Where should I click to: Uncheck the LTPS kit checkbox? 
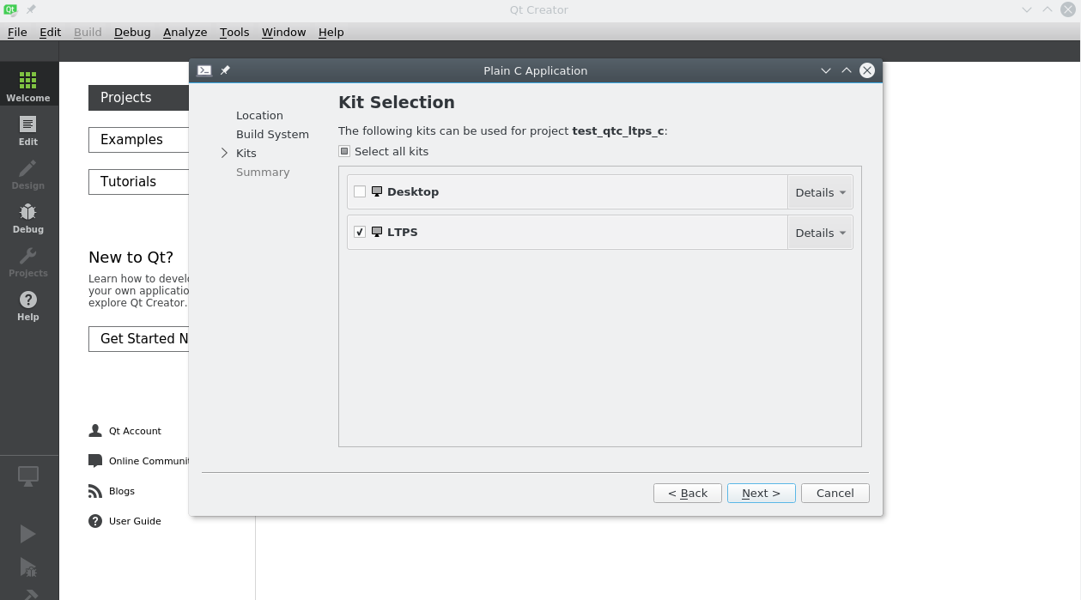360,232
